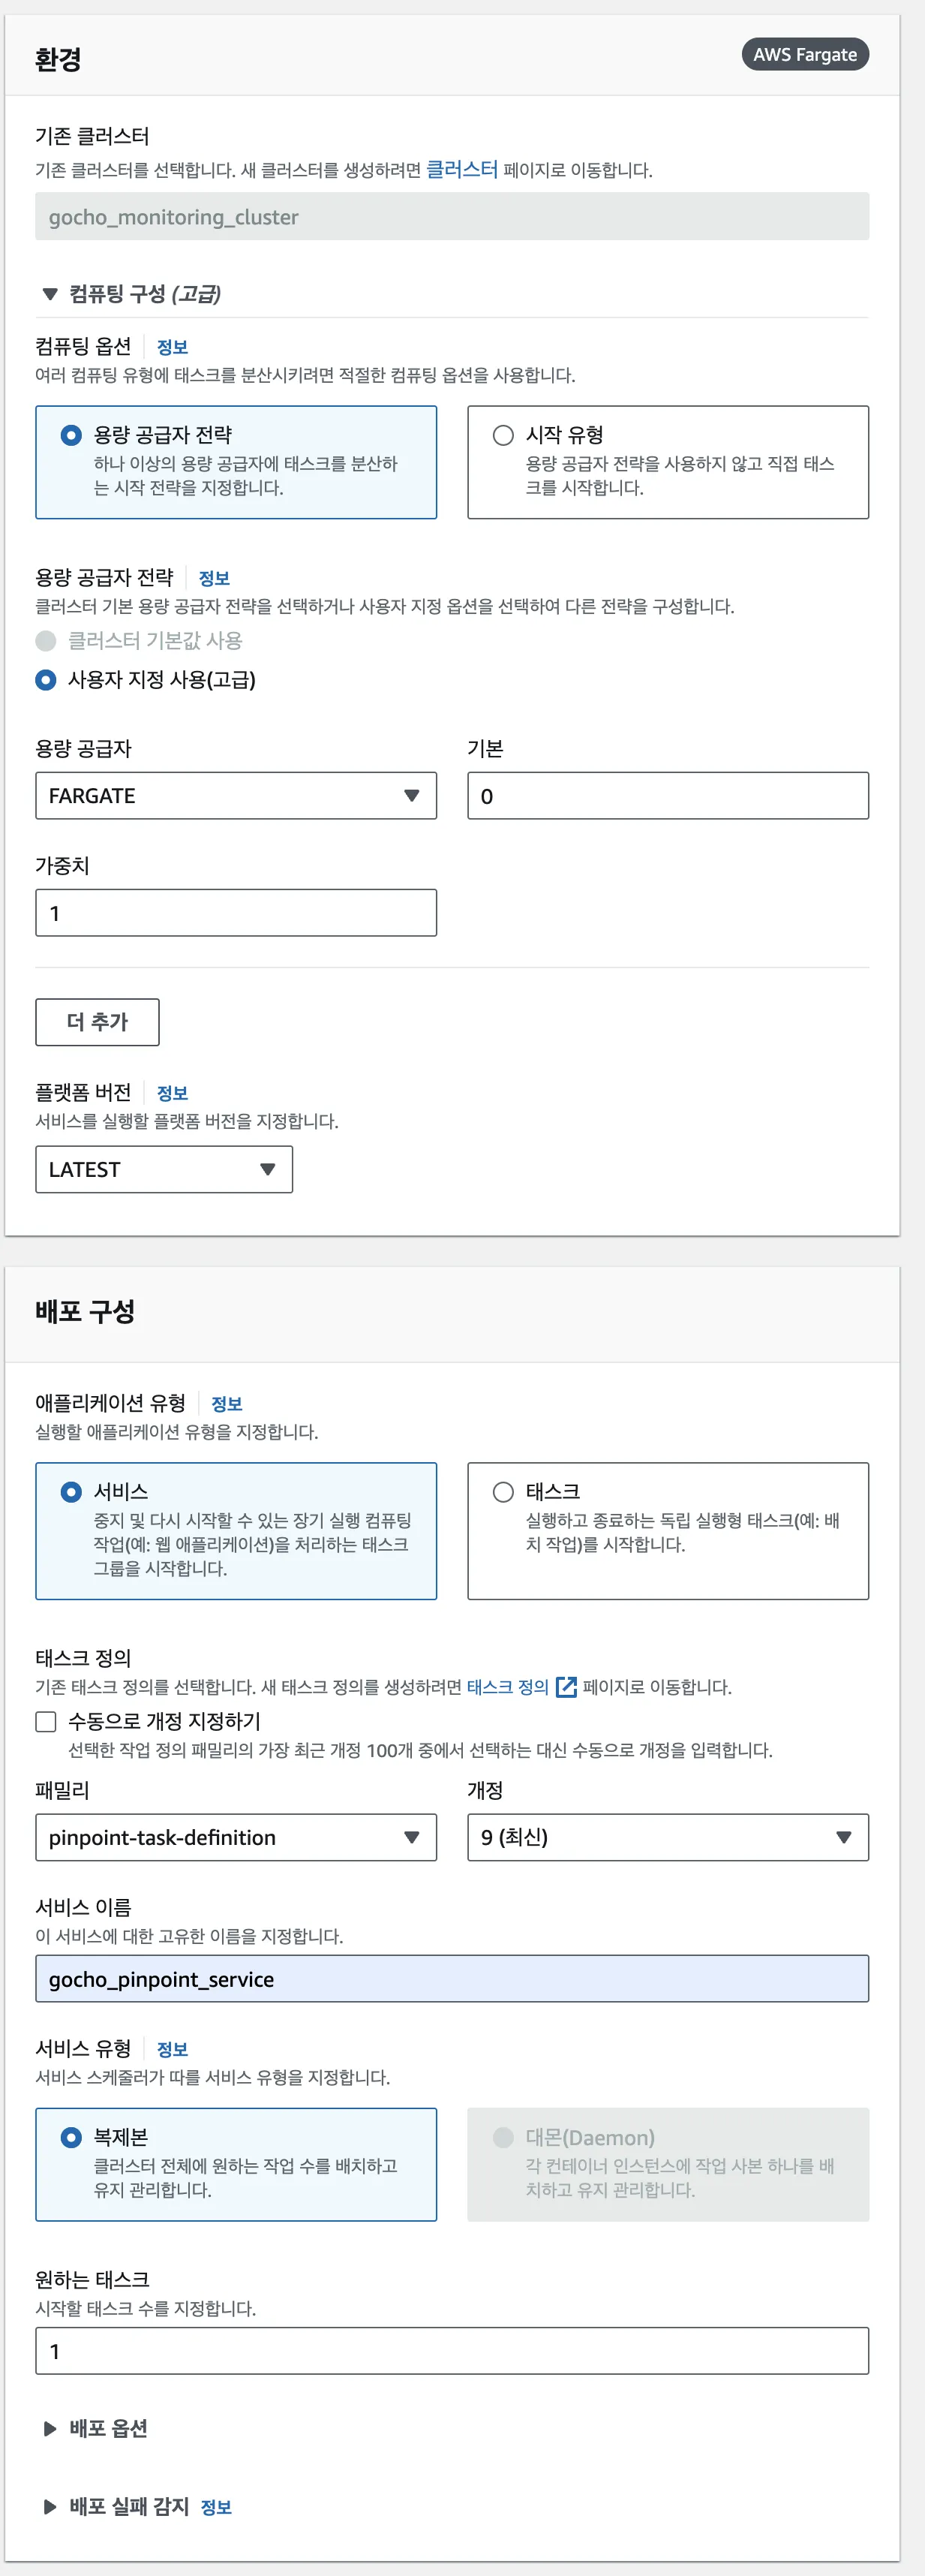Click 정보 link beside 플랫폼 버전
Screen dimensions: 925x2576
pyautogui.click(x=172, y=1093)
